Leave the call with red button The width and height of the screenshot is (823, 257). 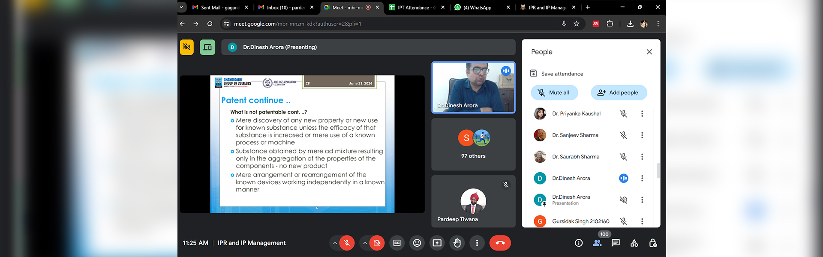coord(500,243)
